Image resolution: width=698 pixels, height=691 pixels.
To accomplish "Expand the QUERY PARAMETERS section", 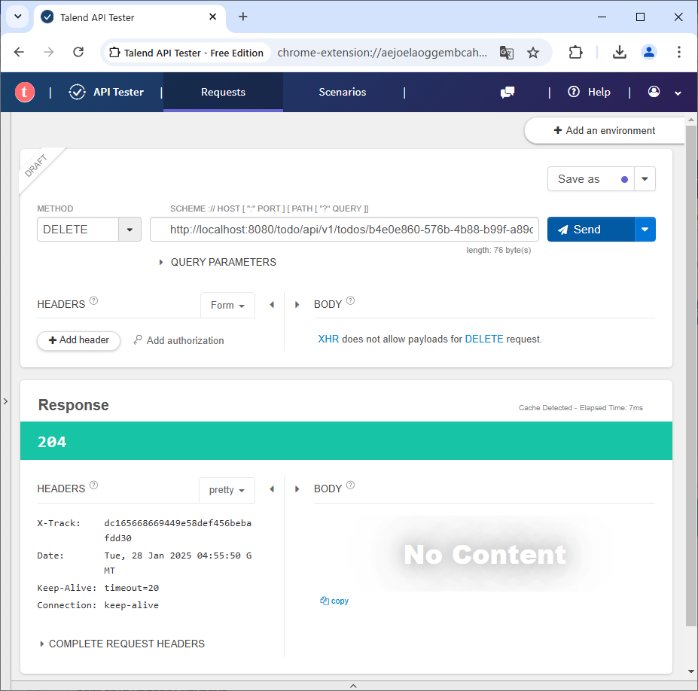I will pos(217,262).
